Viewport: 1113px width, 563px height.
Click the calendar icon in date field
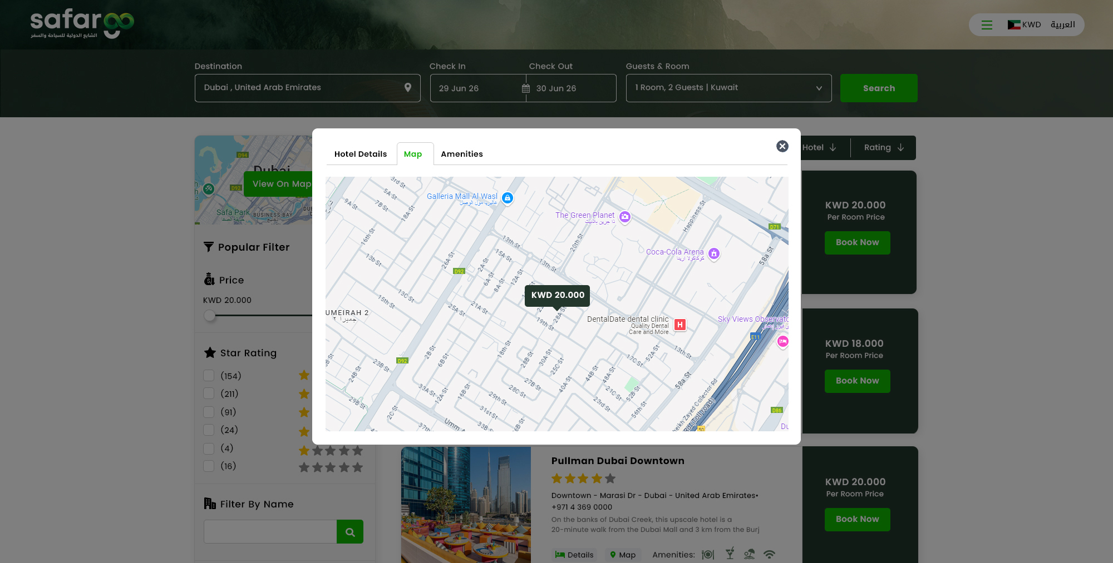[x=526, y=88]
